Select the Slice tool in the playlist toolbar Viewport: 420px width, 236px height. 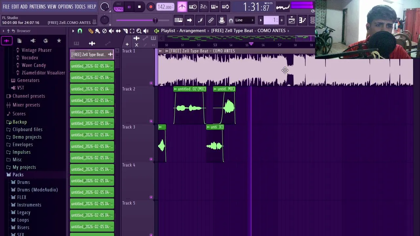(x=125, y=31)
